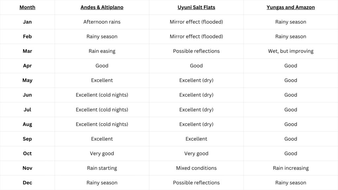Select the Sep month row label
Screen dimensions: 338x190
tap(27, 139)
